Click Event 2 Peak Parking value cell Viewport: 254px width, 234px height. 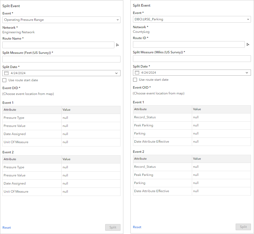221,175
